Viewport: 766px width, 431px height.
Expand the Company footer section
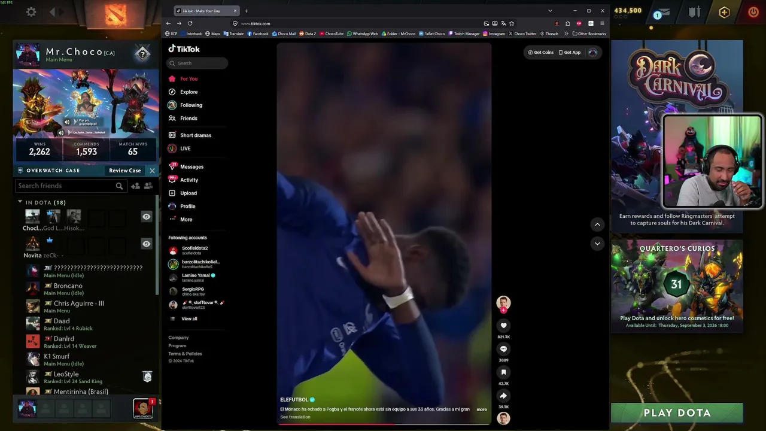click(x=178, y=338)
